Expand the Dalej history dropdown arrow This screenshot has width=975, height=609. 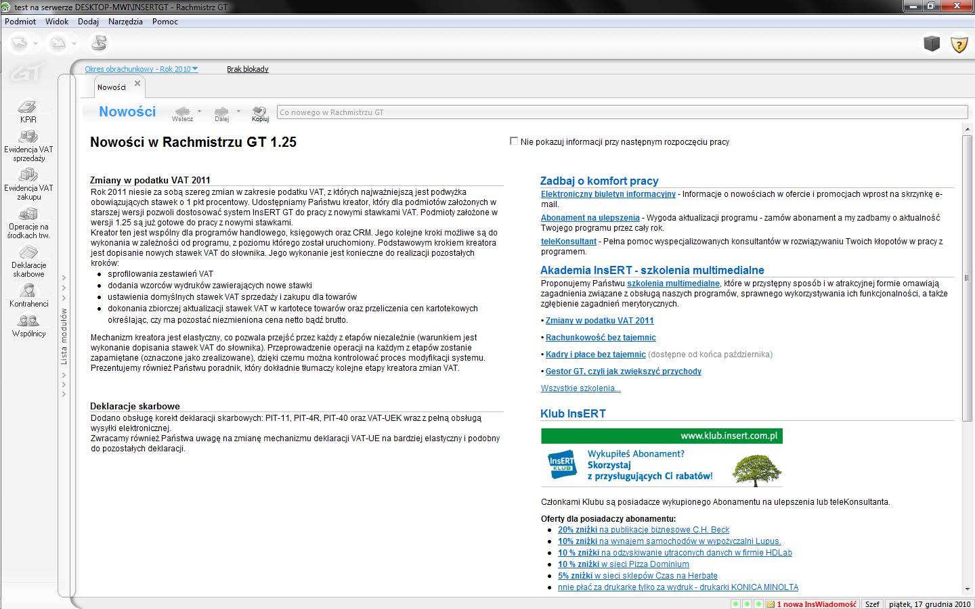[x=238, y=111]
